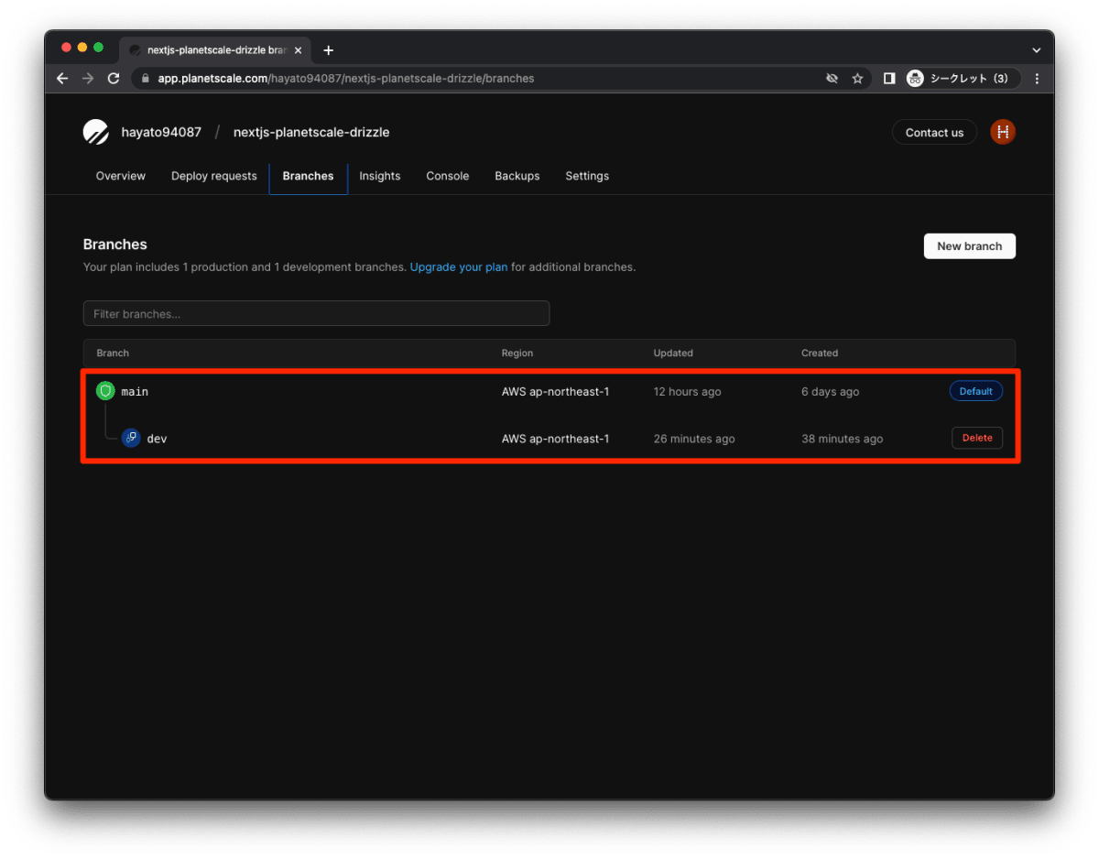Click the PlanetScale logo icon

tap(95, 132)
